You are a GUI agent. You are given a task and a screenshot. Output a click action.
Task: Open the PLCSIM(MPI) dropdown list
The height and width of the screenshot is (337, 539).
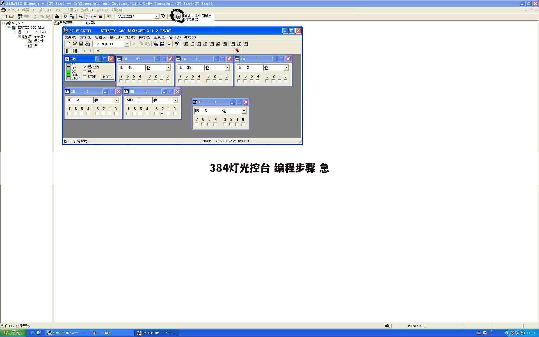[x=127, y=44]
